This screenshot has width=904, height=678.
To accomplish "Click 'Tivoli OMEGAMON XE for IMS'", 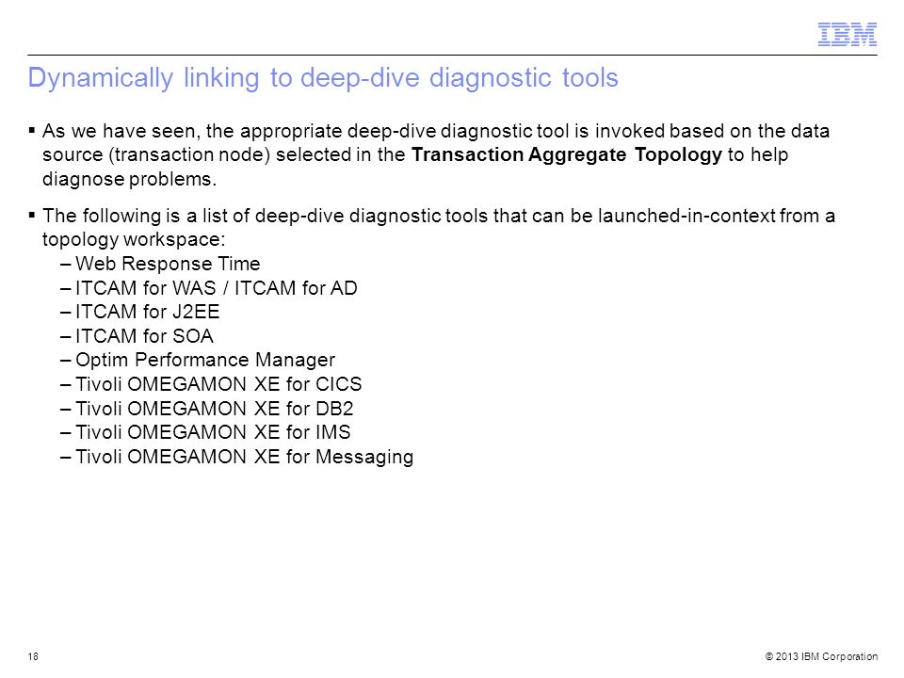I will tap(213, 432).
